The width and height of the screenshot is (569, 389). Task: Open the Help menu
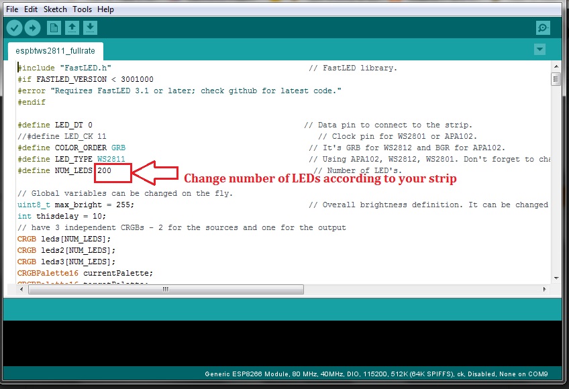pos(105,9)
